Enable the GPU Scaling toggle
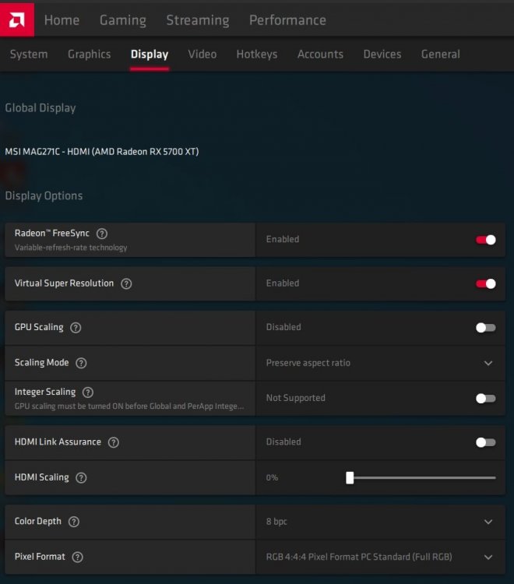 click(x=485, y=328)
